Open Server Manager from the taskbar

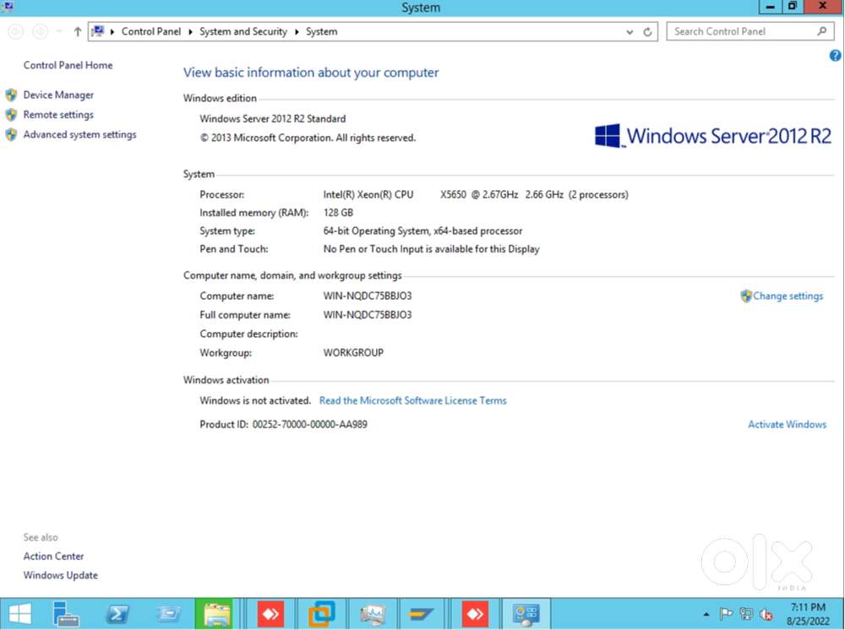66,614
